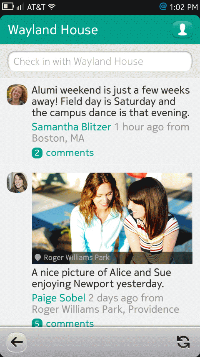View the 2 comments on Samantha's post
200x357 pixels.
point(62,153)
